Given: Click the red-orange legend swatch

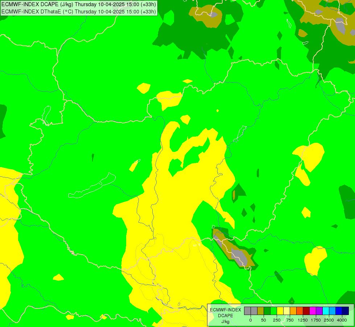Looking at the screenshot, I should coord(300,311).
